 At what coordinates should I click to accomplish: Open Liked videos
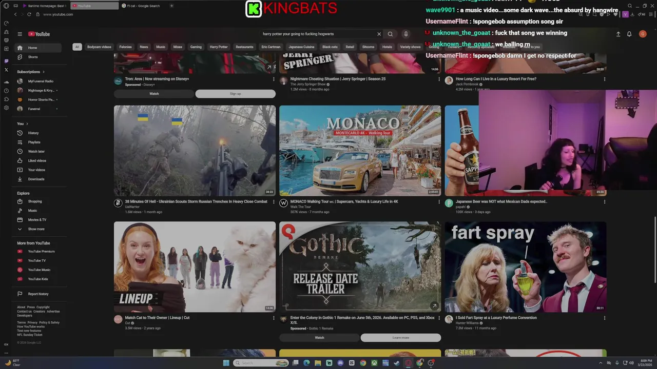38,160
